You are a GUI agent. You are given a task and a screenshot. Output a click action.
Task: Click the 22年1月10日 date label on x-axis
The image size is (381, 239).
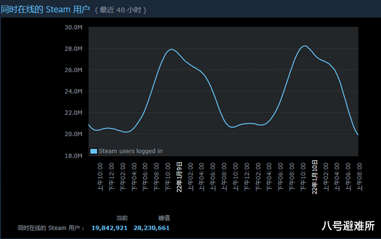tap(314, 177)
